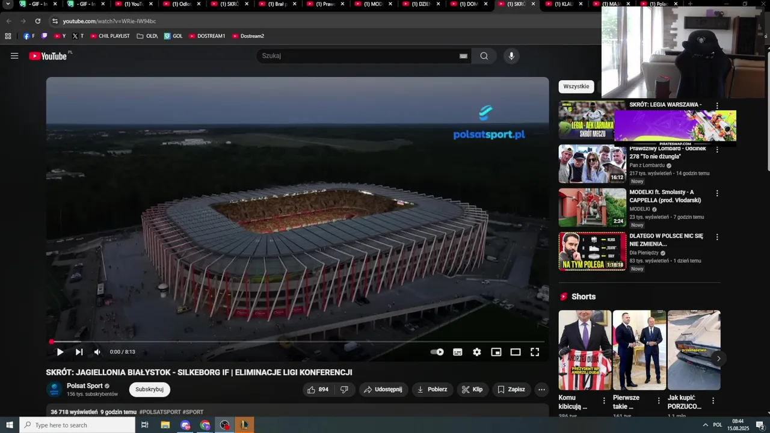Open DOSTREAM1 bookmark

(x=207, y=36)
